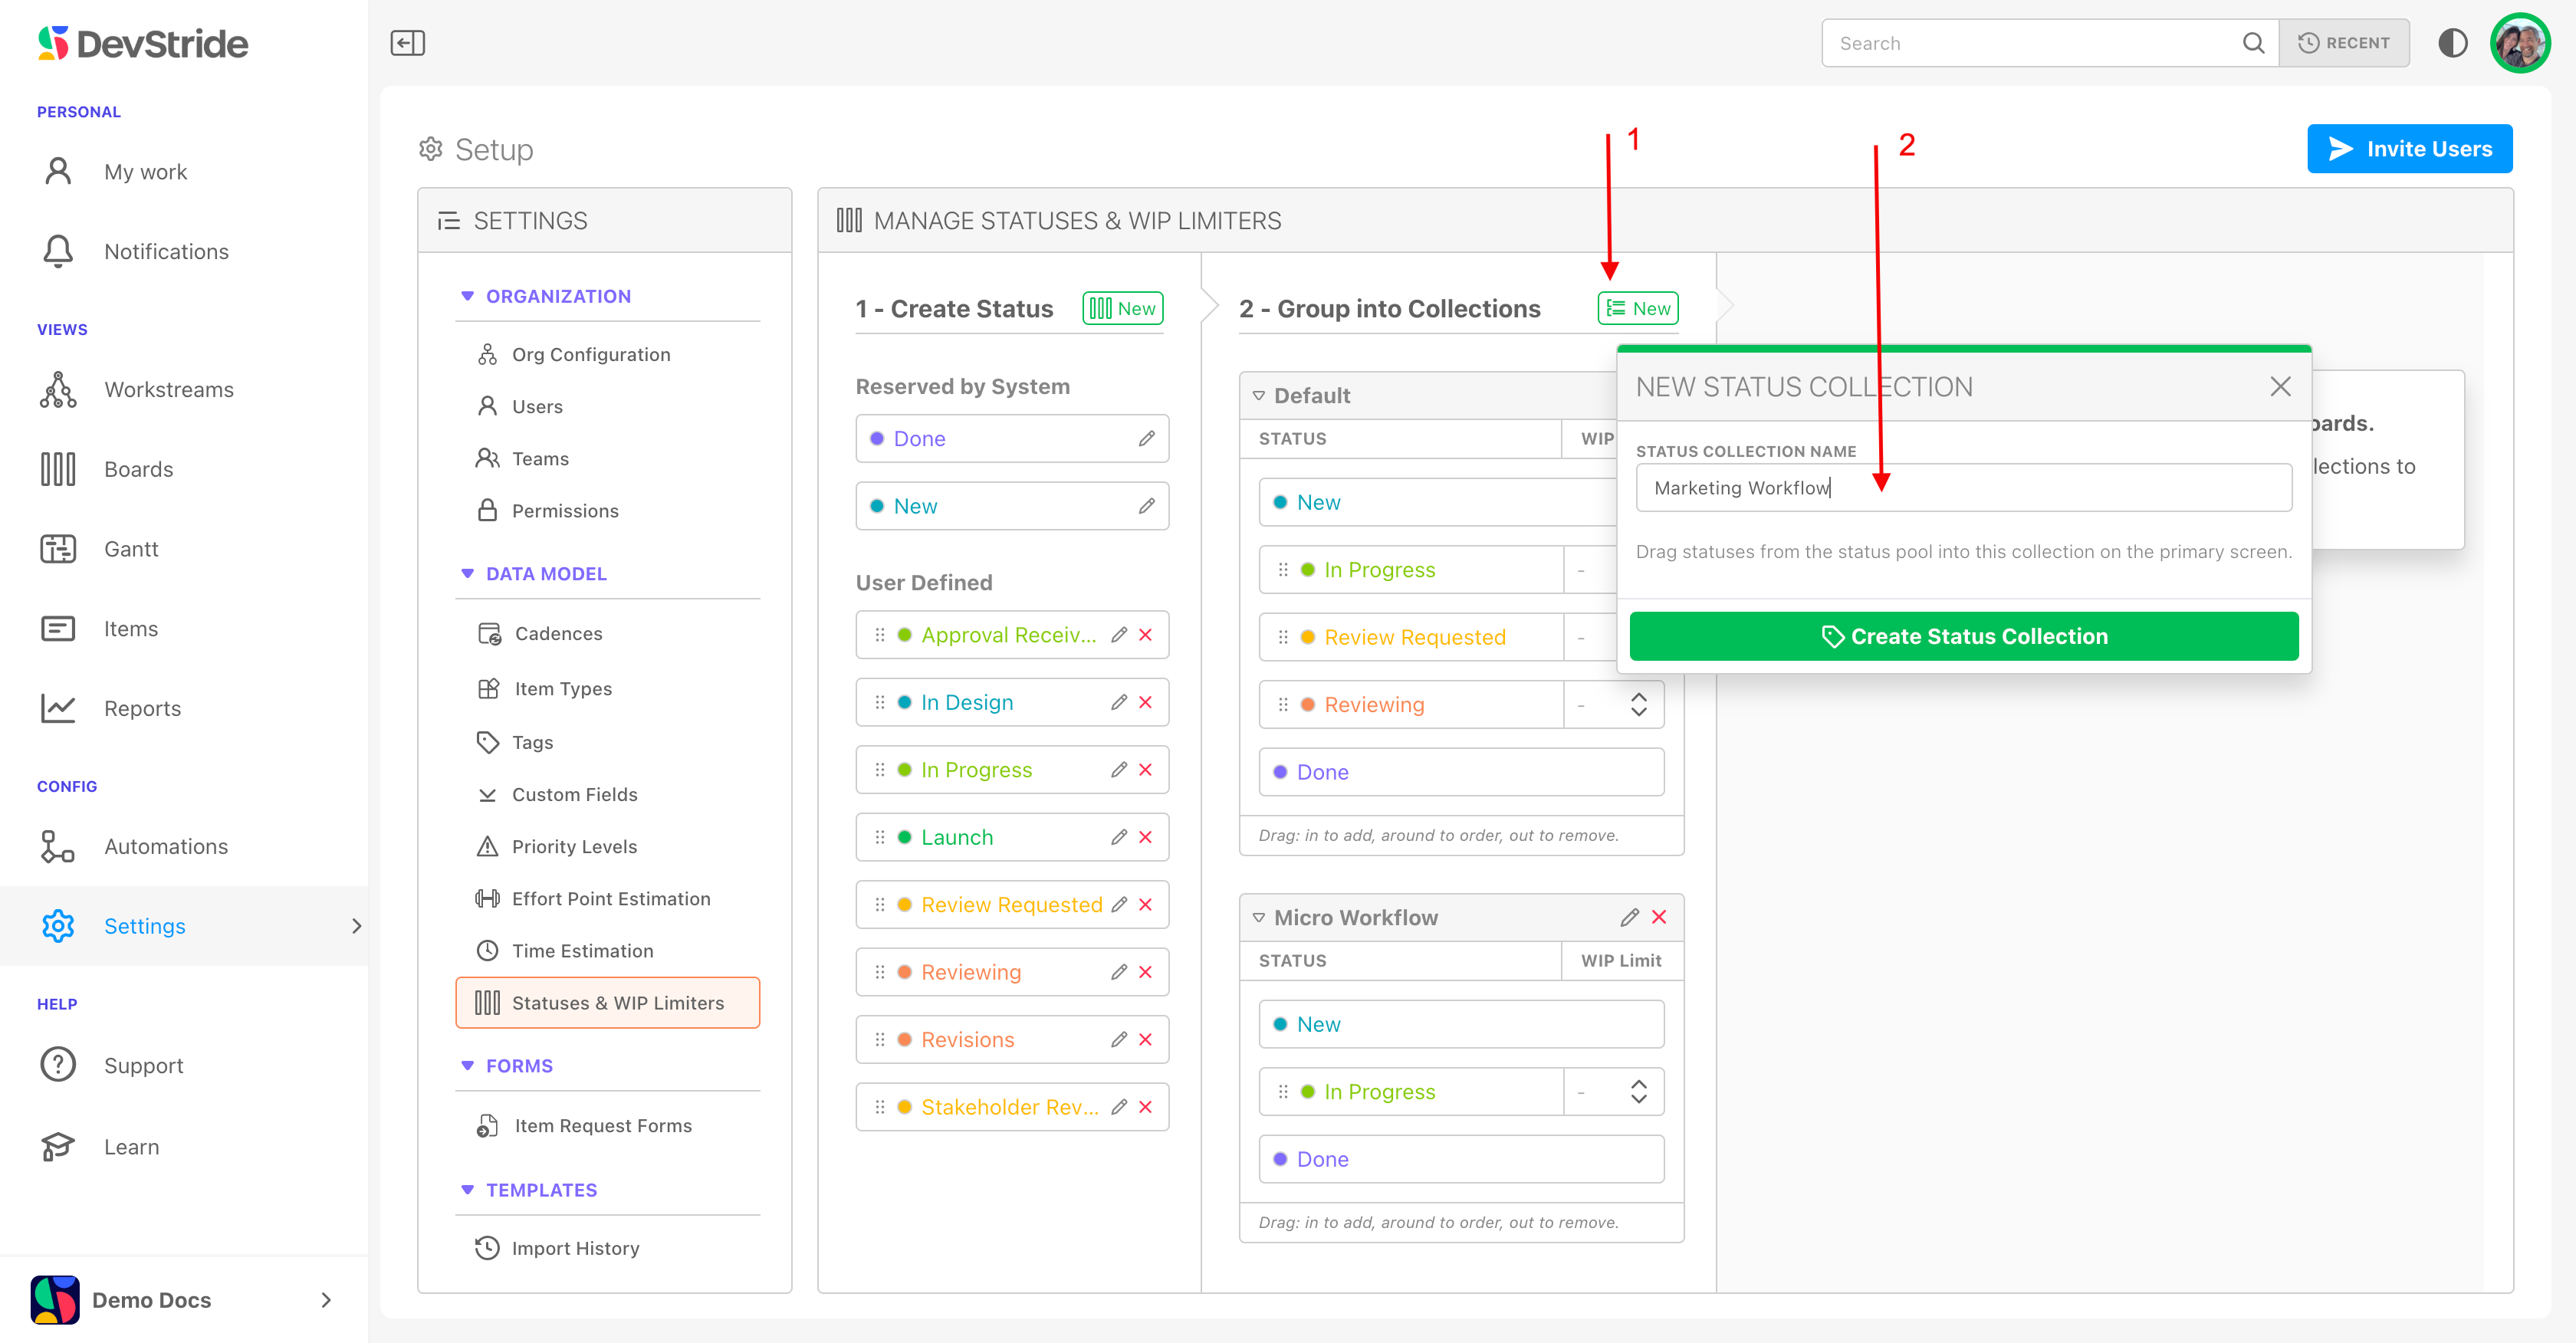This screenshot has width=2576, height=1343.
Task: Collapse the sidebar with the panel icon
Action: click(x=407, y=43)
